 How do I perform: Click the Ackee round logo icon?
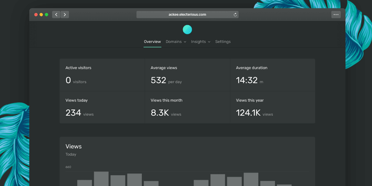187,30
